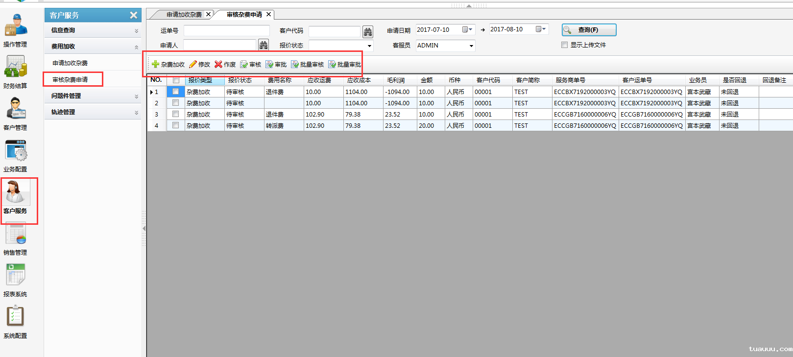Sort by the 服务商单号 column header
Viewport: 793px width, 357px height.
pos(585,80)
